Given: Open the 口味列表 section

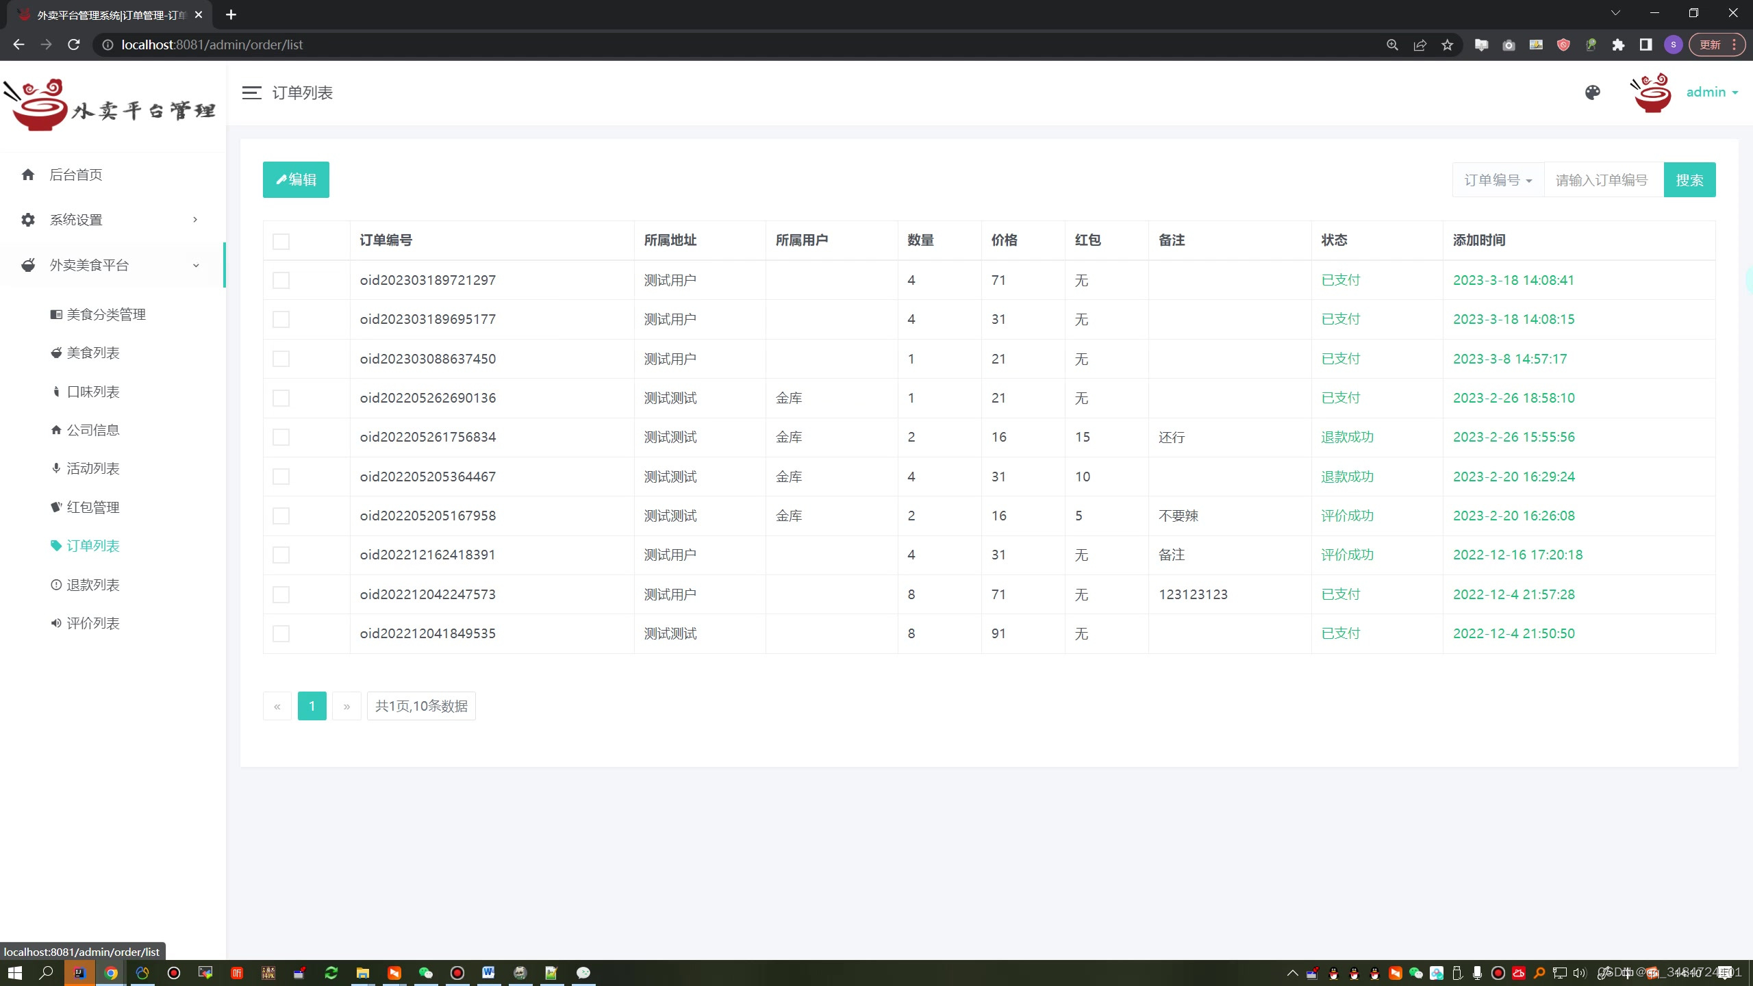Looking at the screenshot, I should pos(92,392).
